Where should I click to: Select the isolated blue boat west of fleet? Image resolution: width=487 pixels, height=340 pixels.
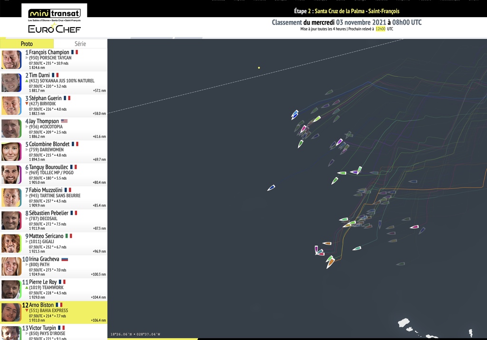tap(271, 188)
